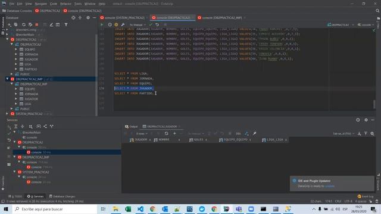The image size is (381, 214).
Task: Reload the result grid page
Action: click(167, 133)
